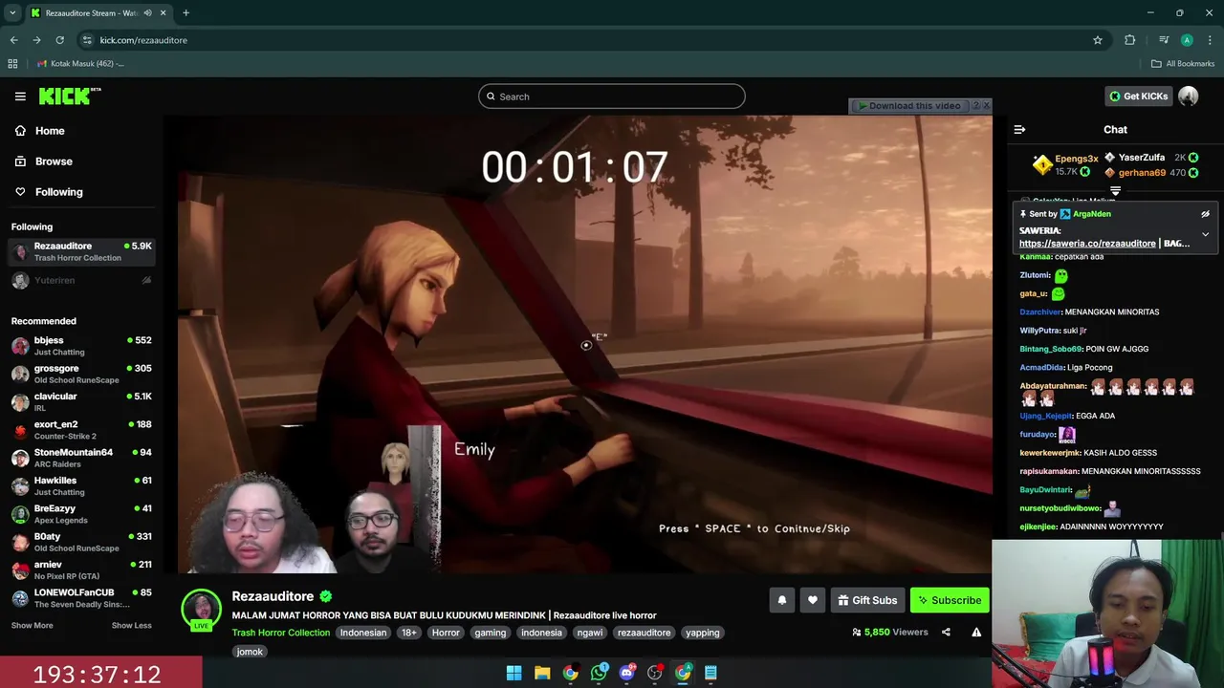Open OBS Studio from taskbar
This screenshot has width=1224, height=688.
pos(655,673)
